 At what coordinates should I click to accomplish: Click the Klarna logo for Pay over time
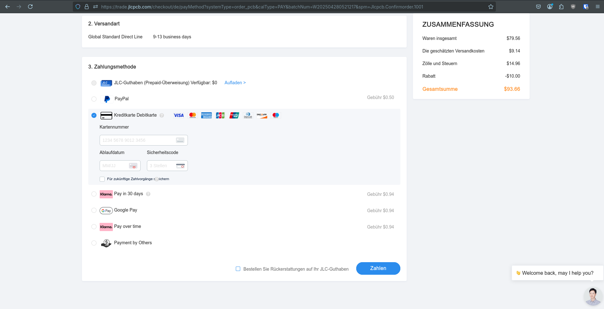pos(106,227)
